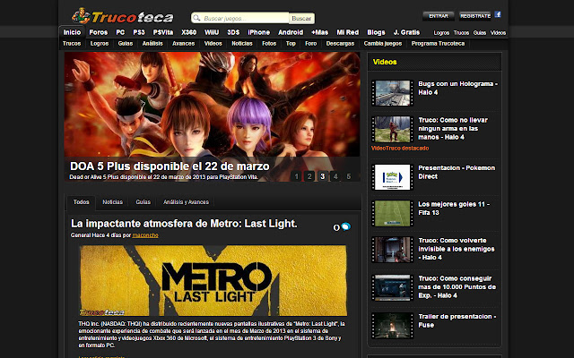Switch to the Análisis y Avances tab
Screen dimensions: 574x358
click(x=186, y=202)
